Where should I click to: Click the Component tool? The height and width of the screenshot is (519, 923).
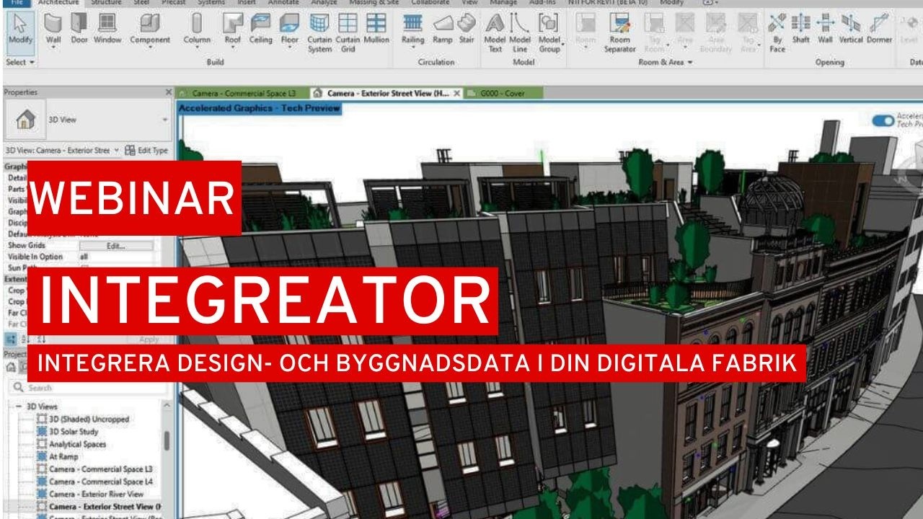tap(150, 30)
